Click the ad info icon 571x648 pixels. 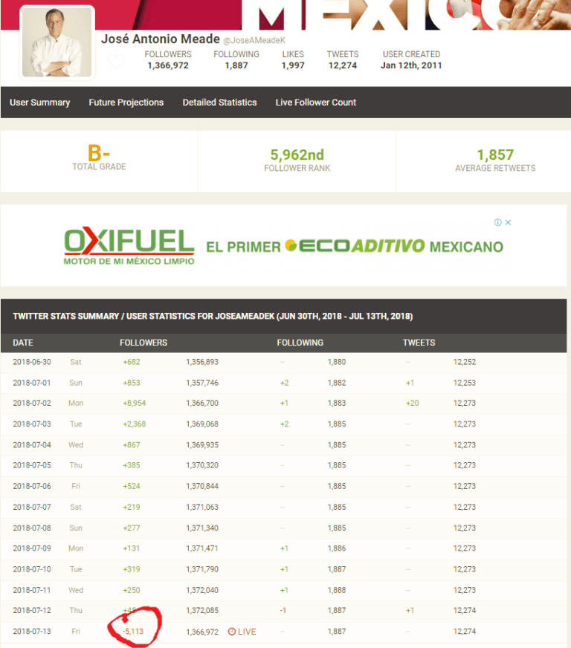pyautogui.click(x=498, y=222)
